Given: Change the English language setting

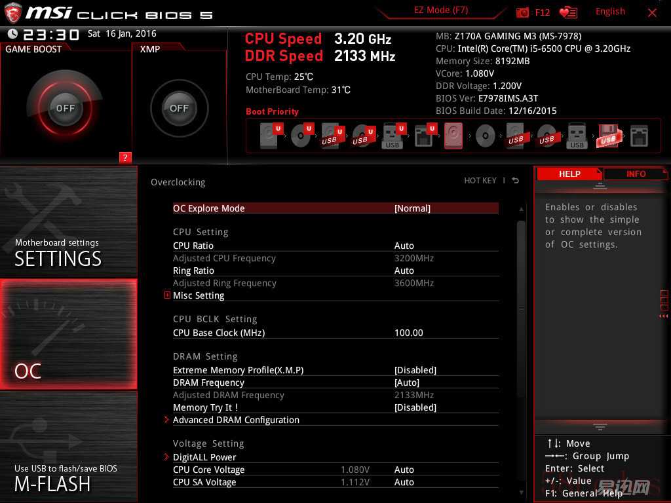Looking at the screenshot, I should [x=610, y=12].
